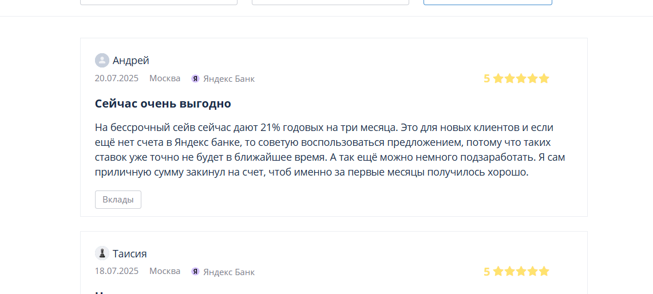Open the Вклады tag in Андрей's review

tap(118, 200)
